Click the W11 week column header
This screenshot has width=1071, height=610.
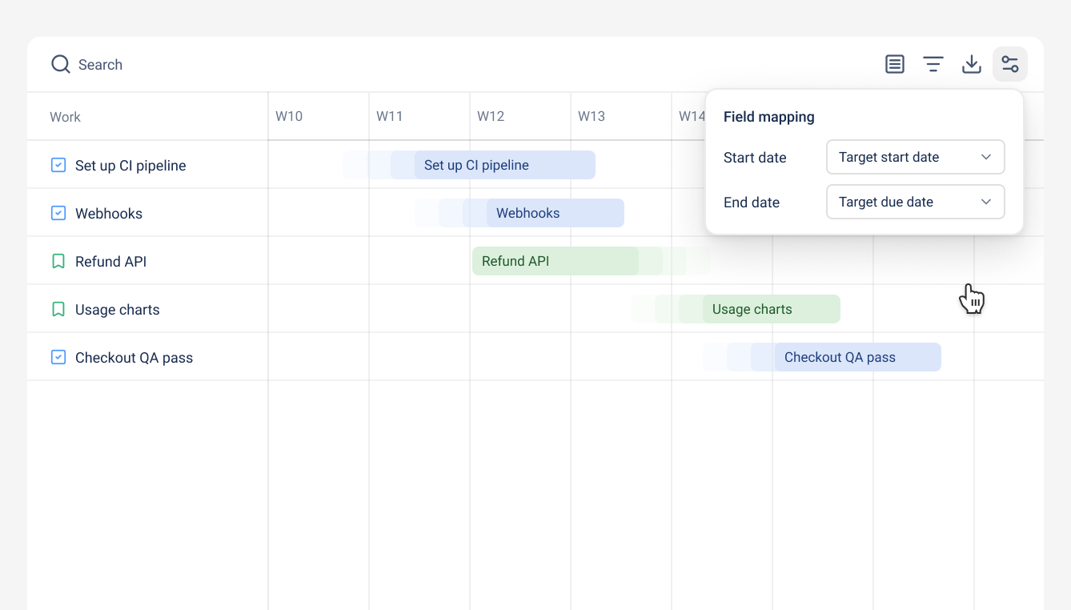(x=390, y=116)
